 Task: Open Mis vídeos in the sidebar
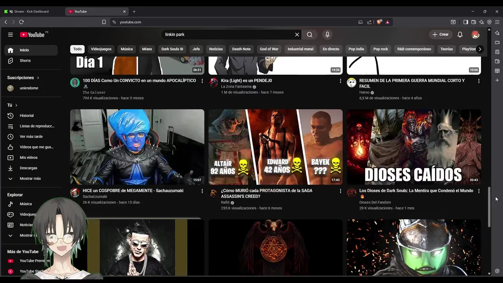(x=31, y=158)
